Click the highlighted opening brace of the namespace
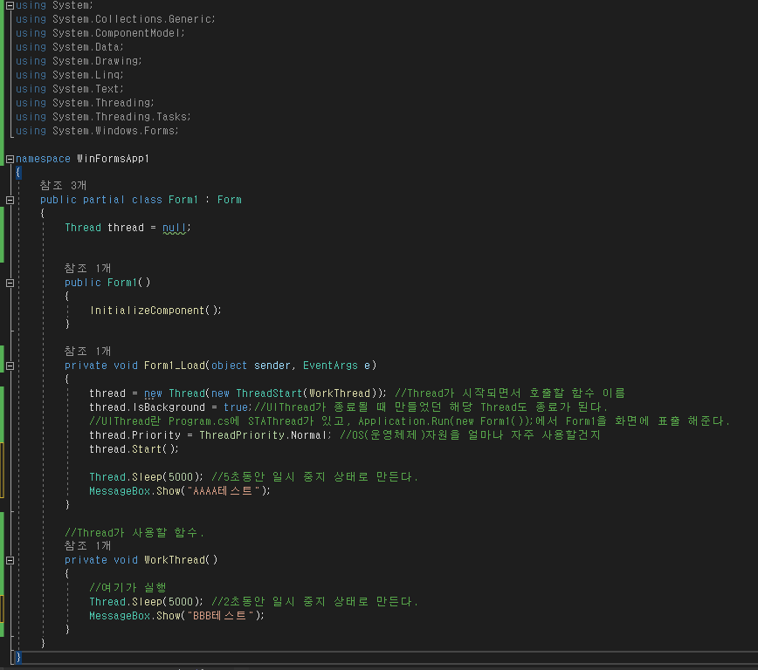 click(18, 173)
